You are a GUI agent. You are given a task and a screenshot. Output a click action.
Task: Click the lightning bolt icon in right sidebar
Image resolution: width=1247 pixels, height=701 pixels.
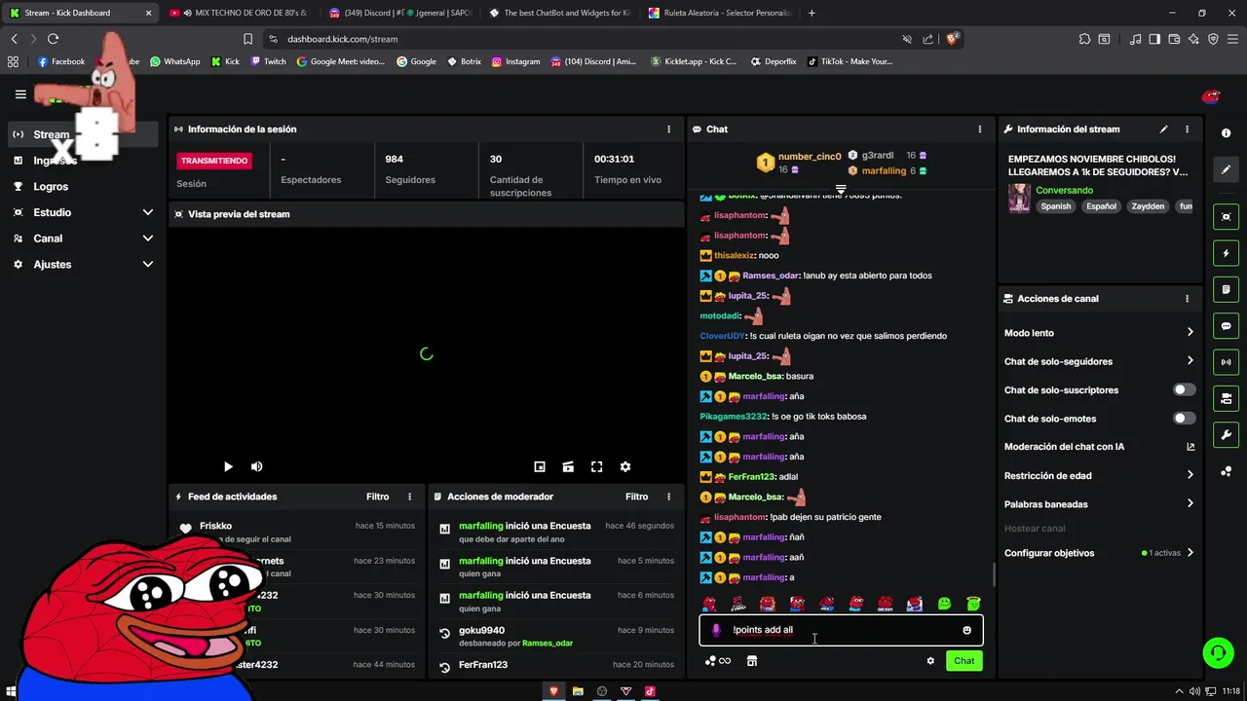coord(1226,253)
